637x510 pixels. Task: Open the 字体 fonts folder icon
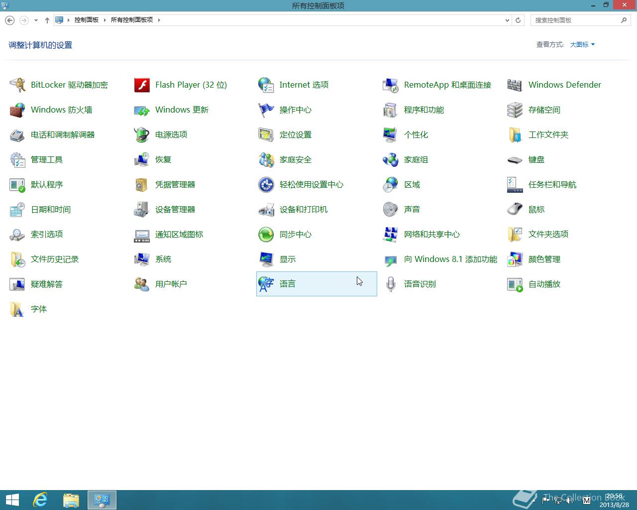[17, 309]
